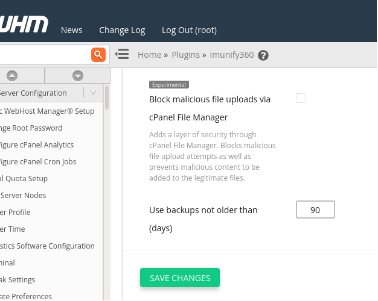Log Out of root account
Viewport: 378px width, 301px height.
pyautogui.click(x=189, y=30)
